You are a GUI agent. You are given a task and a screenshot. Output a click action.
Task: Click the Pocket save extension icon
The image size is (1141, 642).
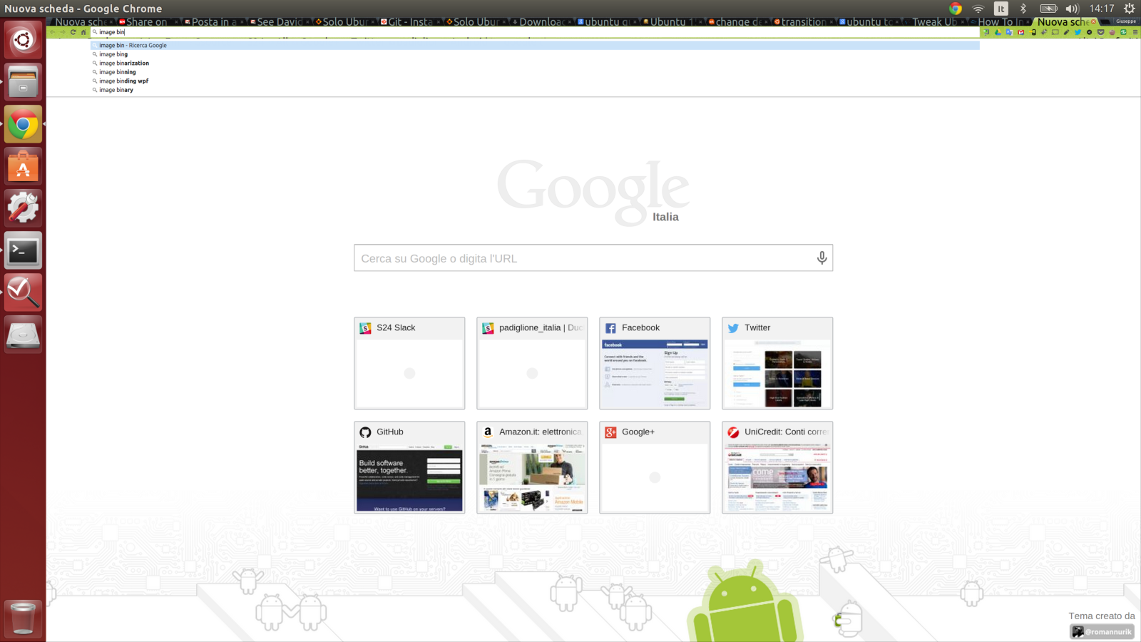coord(1100,32)
